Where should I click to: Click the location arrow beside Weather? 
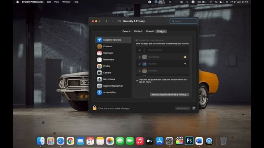185,64
